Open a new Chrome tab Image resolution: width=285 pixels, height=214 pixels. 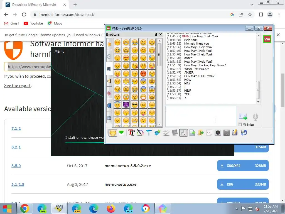tap(75, 5)
